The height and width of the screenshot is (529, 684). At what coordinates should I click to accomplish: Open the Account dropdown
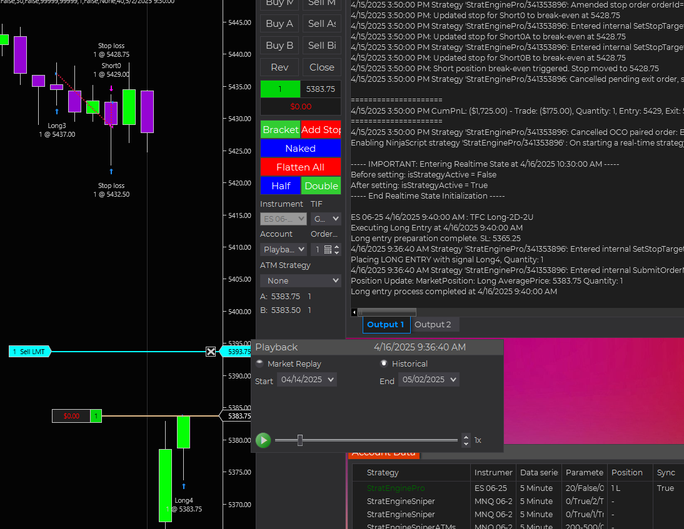283,249
